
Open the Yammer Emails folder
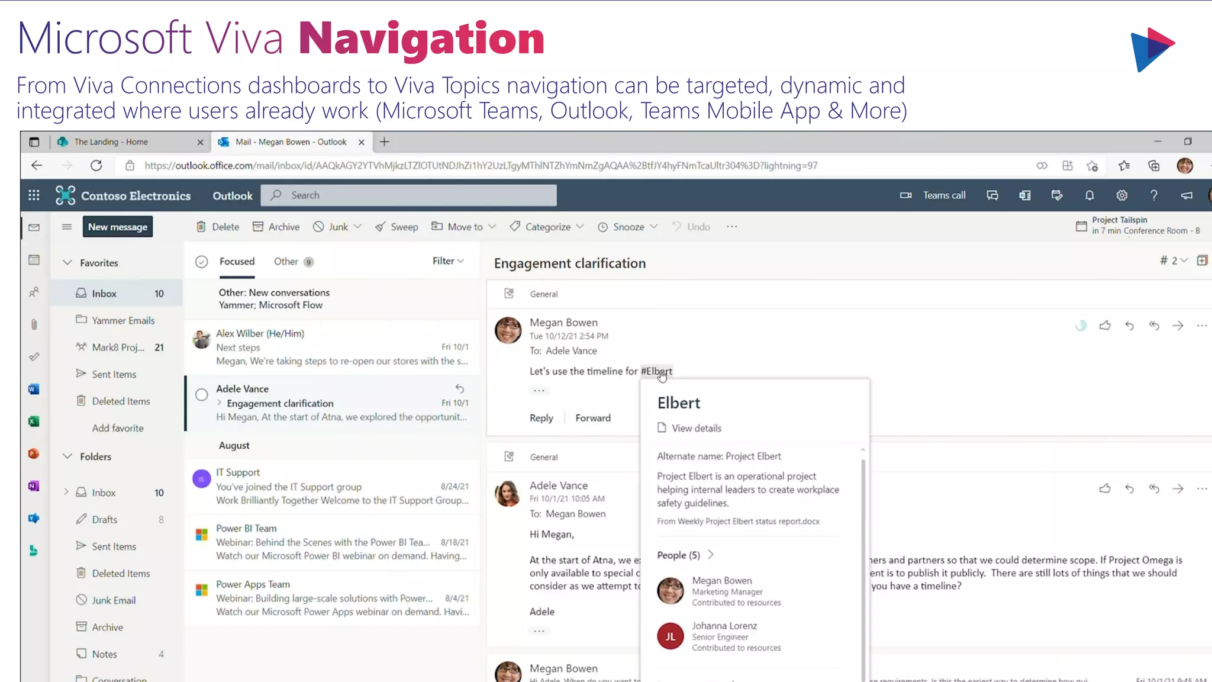[x=115, y=320]
